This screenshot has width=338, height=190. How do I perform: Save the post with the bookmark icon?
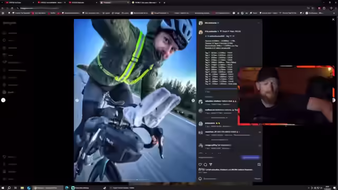point(259,165)
